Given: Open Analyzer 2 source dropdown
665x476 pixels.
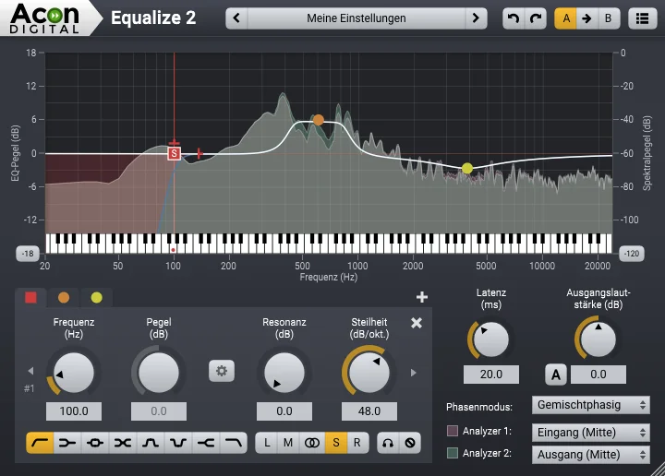Looking at the screenshot, I should point(591,455).
